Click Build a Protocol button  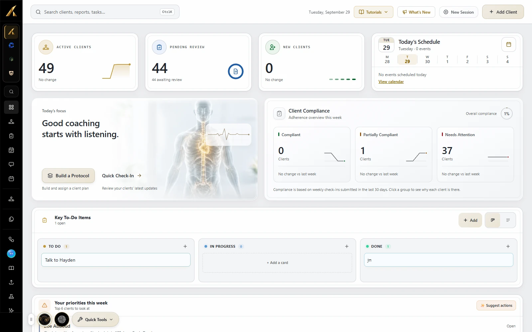coord(68,176)
